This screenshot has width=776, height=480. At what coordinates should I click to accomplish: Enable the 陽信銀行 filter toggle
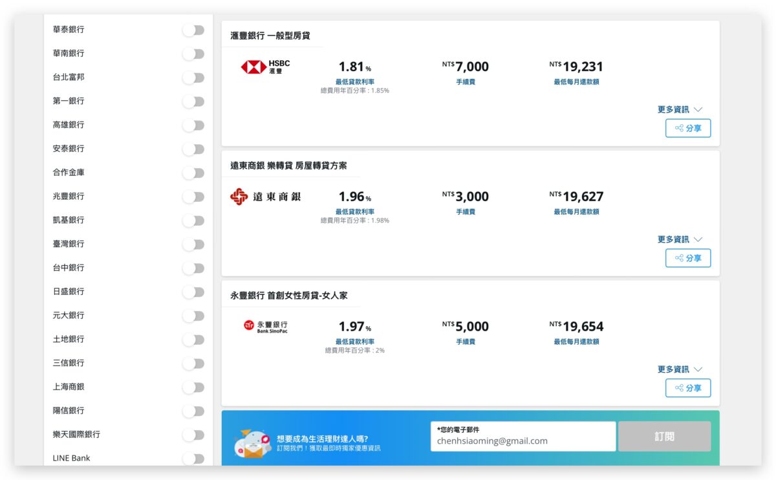coord(193,411)
